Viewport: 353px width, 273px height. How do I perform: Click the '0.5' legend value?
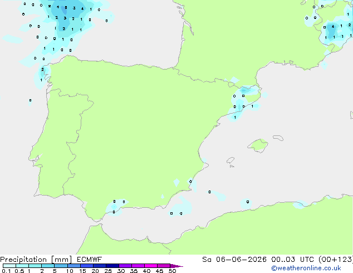(19, 271)
